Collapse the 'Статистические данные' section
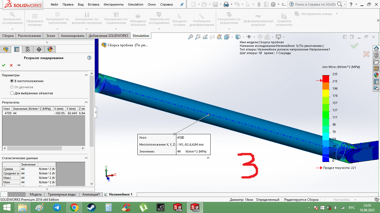 (x=86, y=158)
